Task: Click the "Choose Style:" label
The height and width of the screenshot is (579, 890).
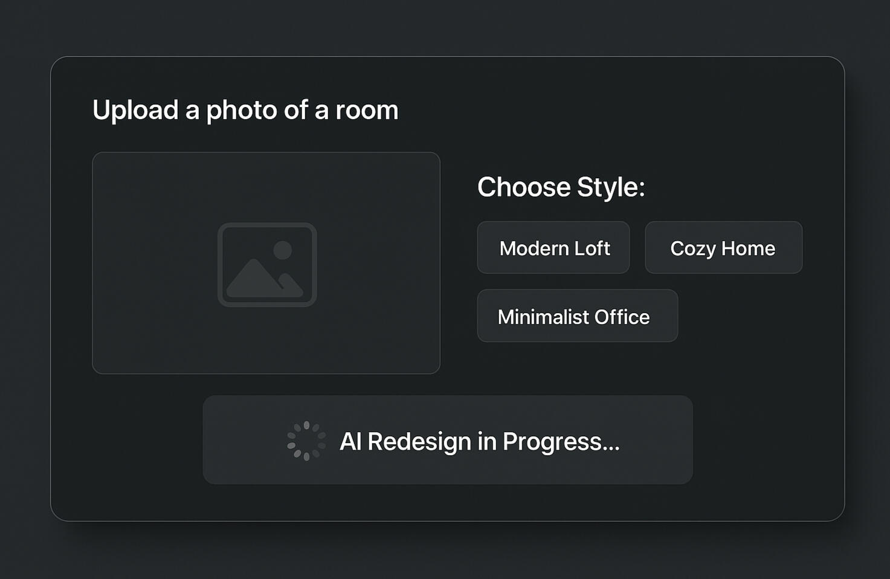Action: 561,187
